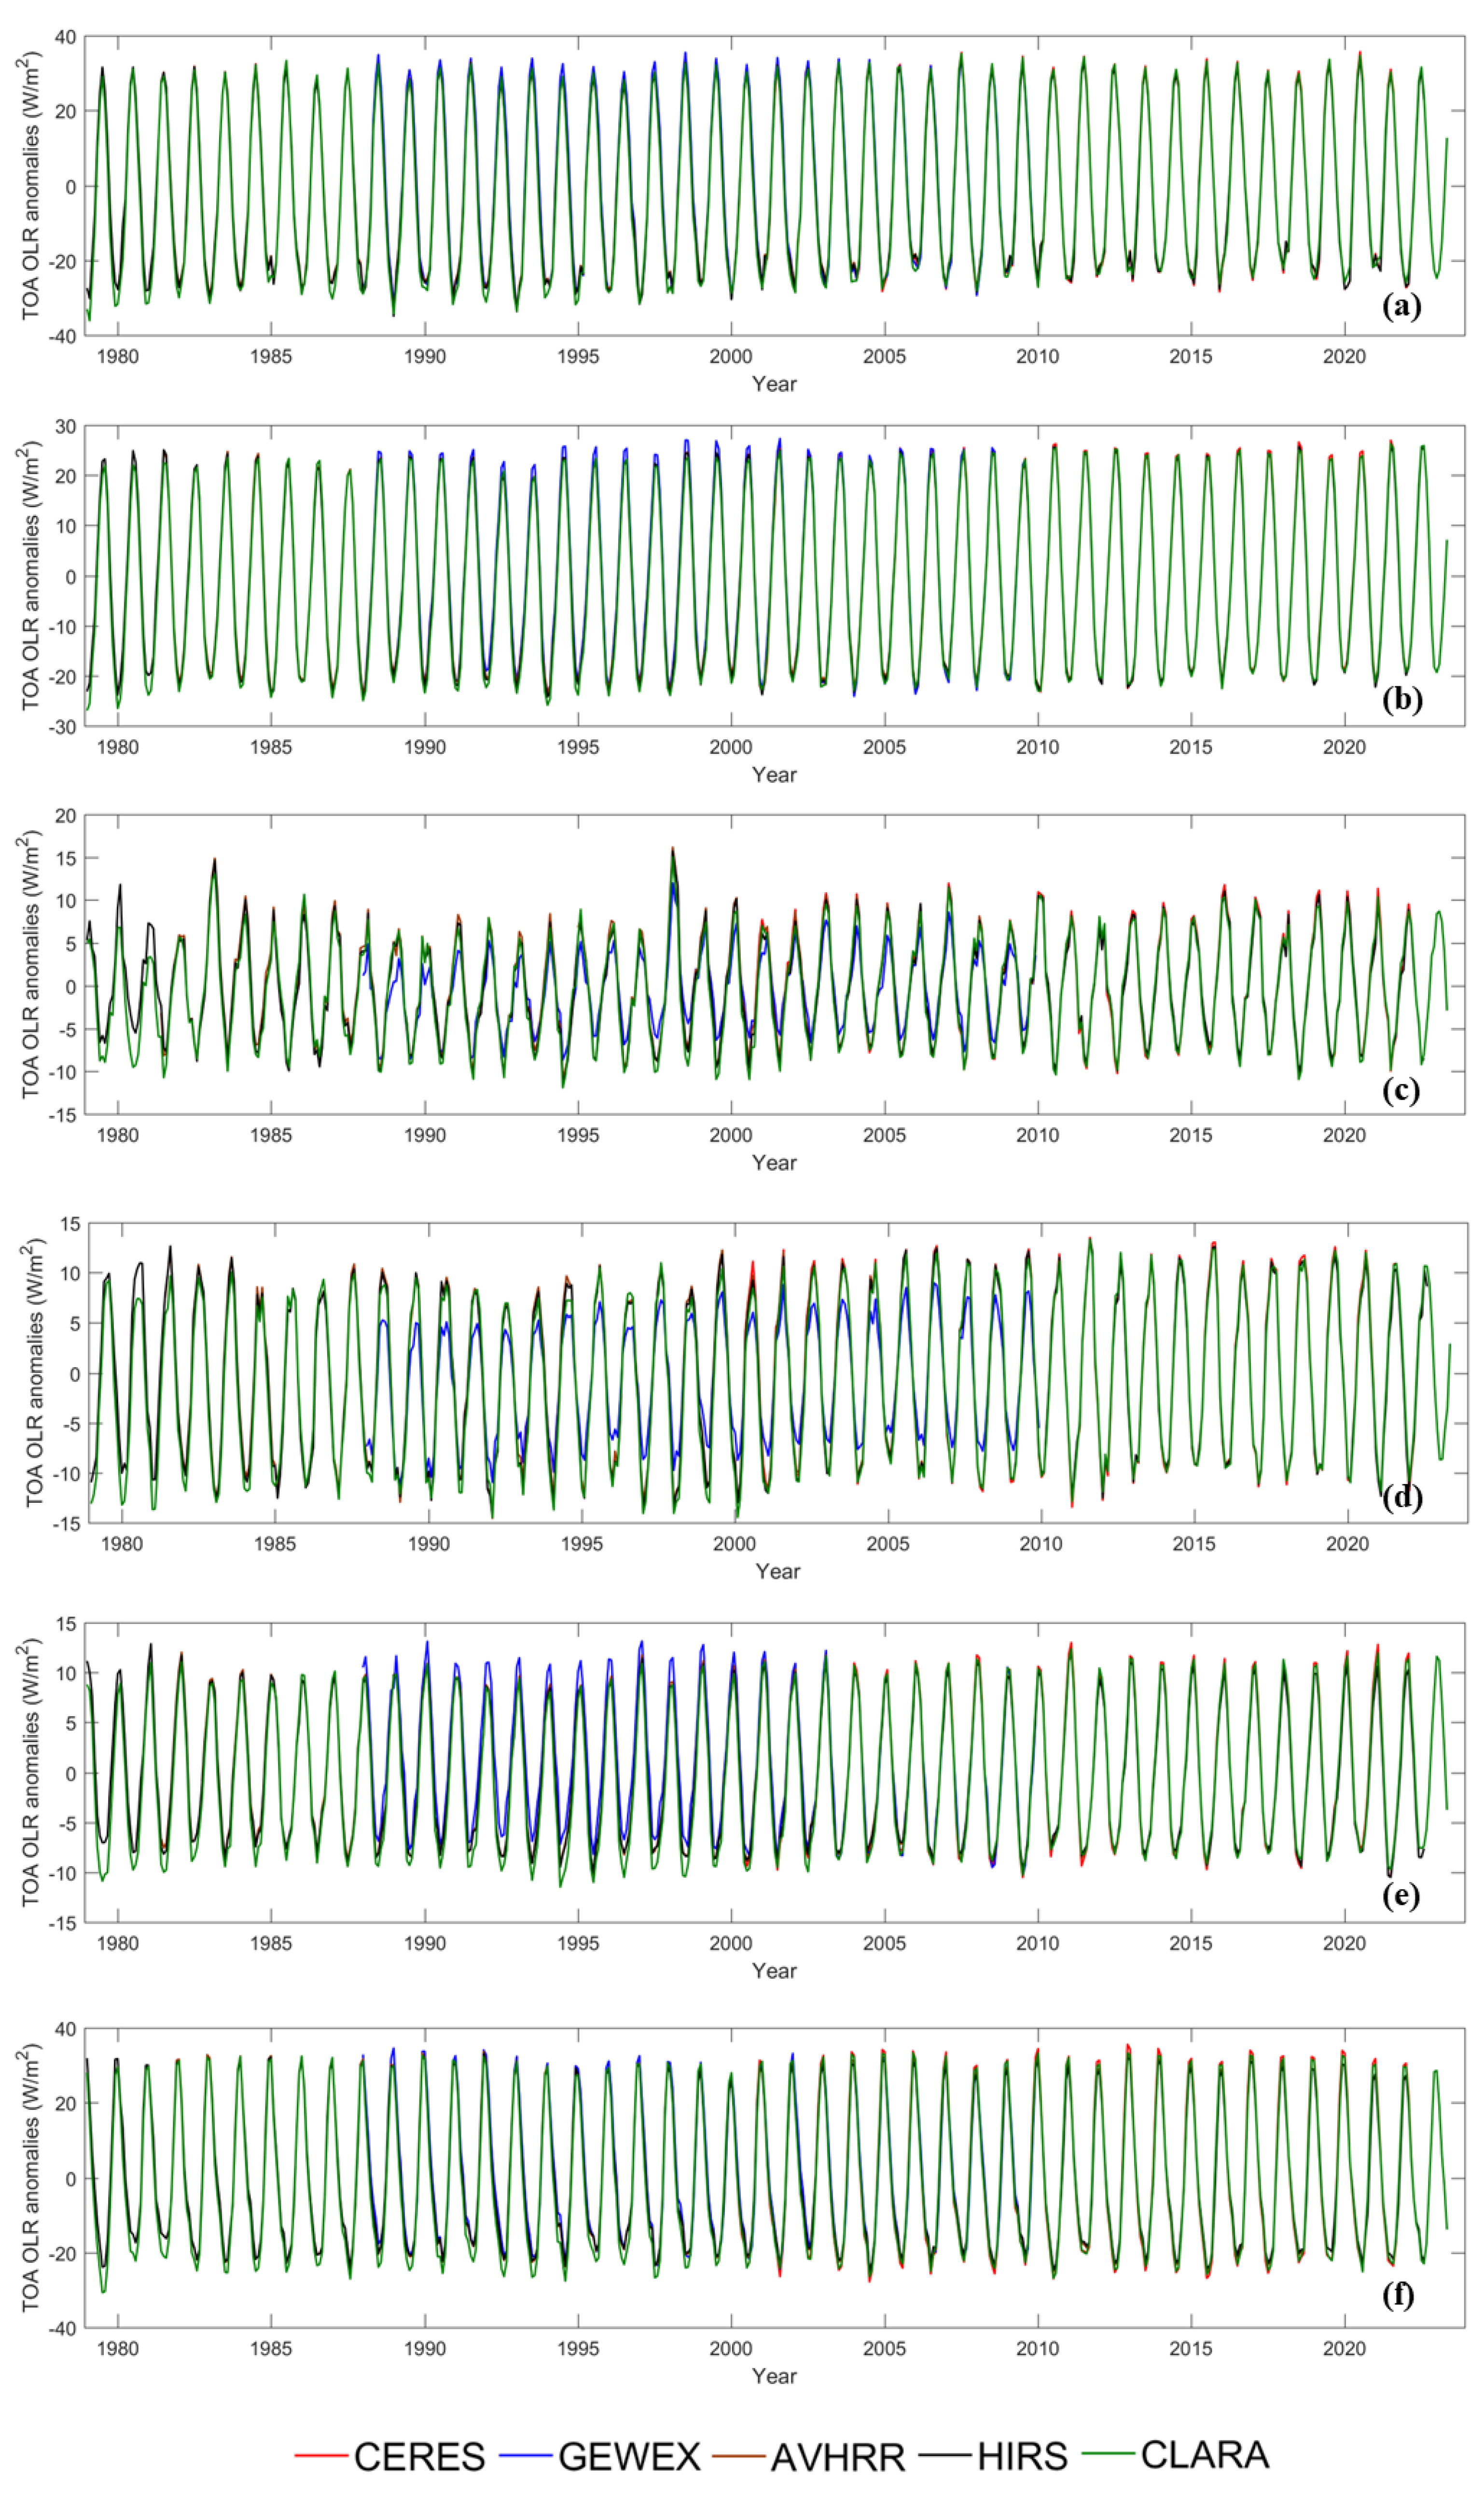The width and height of the screenshot is (1484, 2495).
Task: Click the 1990 tick label in panel (e)
Action: 424,1943
